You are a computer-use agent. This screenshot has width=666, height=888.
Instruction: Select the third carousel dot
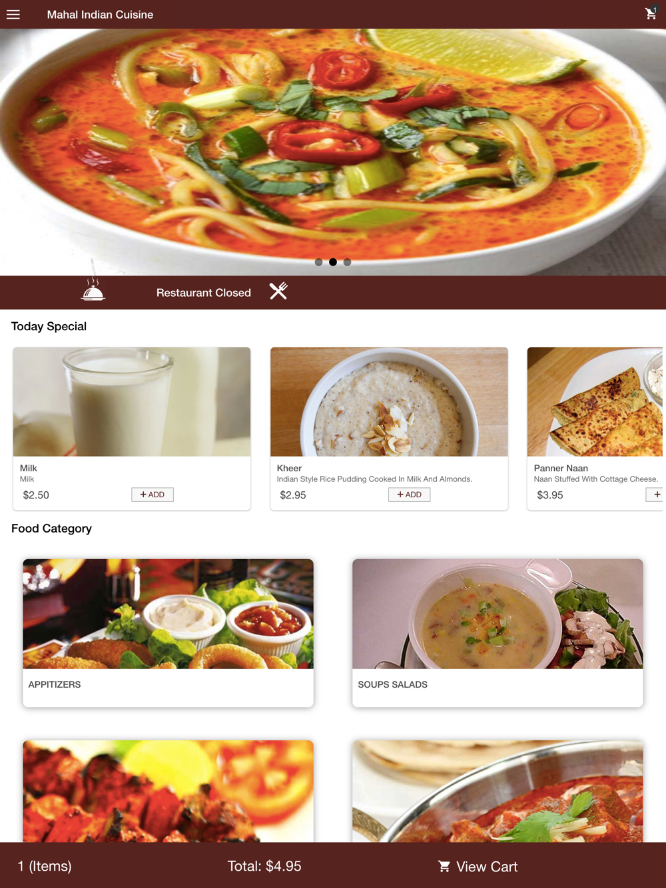pyautogui.click(x=347, y=262)
